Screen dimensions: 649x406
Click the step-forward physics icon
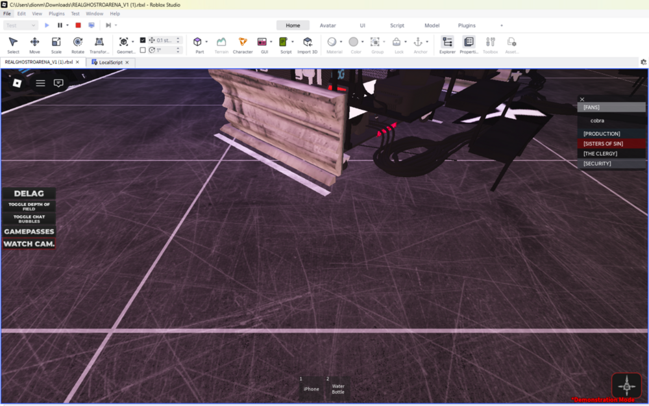(x=108, y=25)
